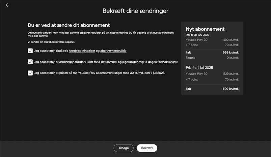Click the 'Vi sender en ordrebekræftelse separat.' text
271x157 pixels.
click(51, 42)
